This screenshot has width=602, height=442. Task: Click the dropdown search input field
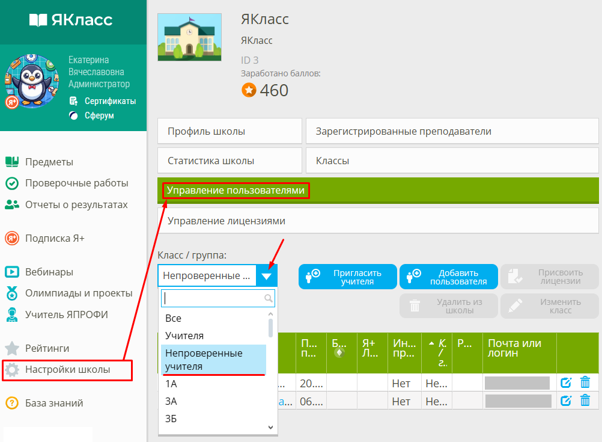point(218,298)
